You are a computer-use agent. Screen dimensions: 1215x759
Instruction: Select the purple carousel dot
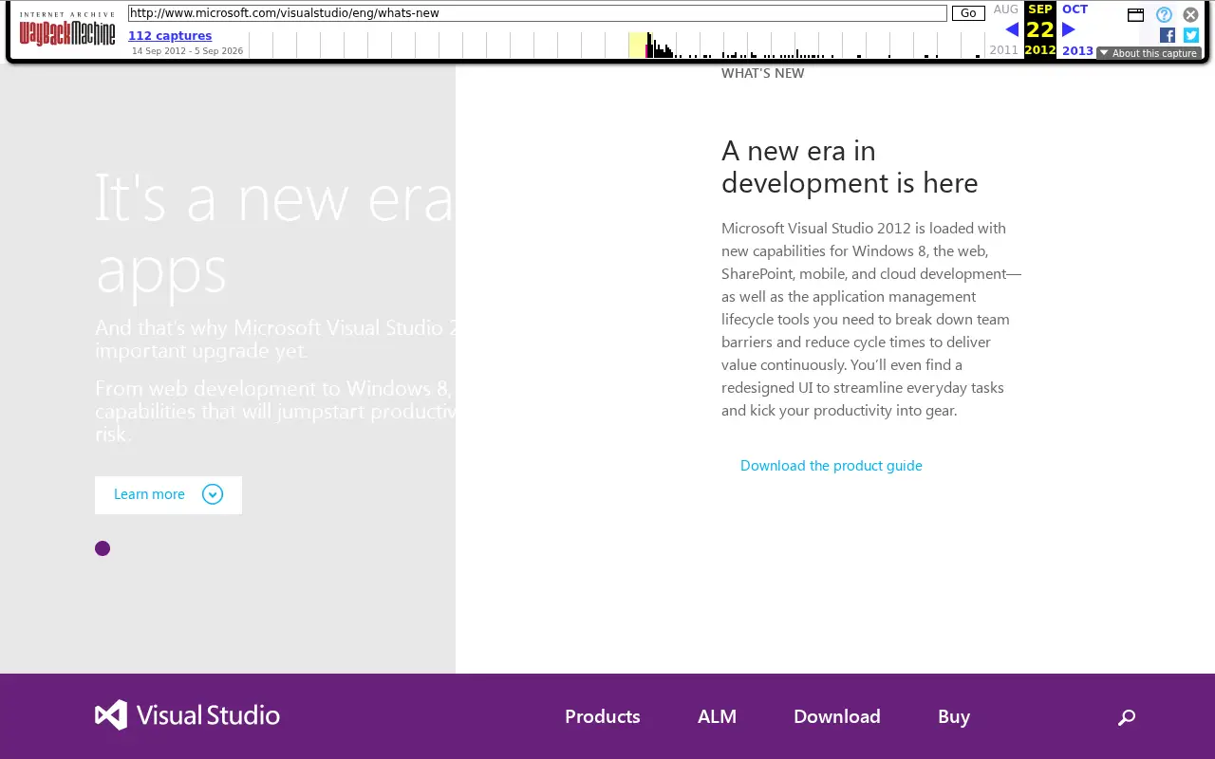tap(103, 548)
